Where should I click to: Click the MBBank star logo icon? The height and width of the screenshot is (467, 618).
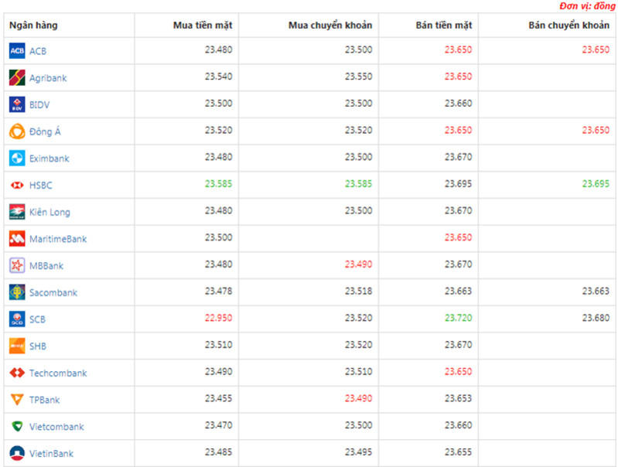pos(17,265)
